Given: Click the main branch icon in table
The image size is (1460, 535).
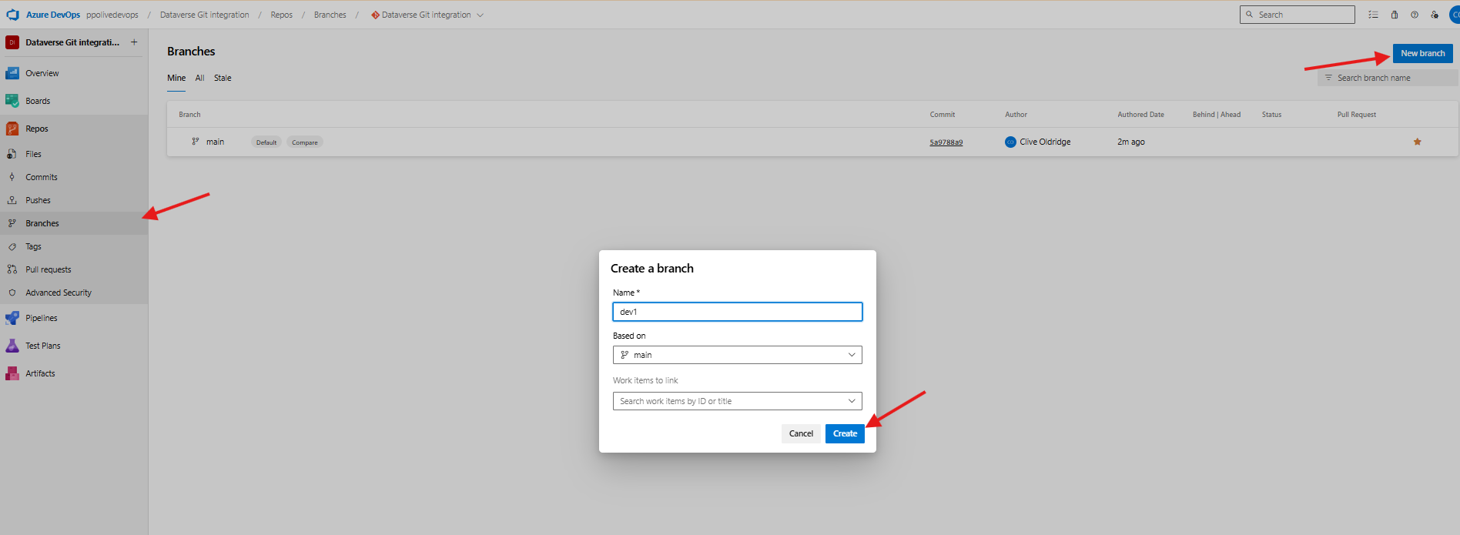Looking at the screenshot, I should tap(196, 142).
